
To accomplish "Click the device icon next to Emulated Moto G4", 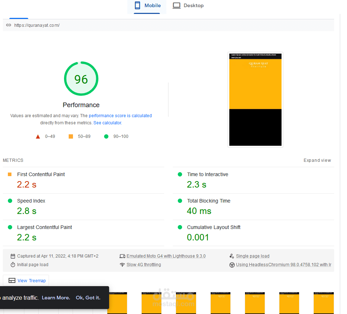I will coord(122,256).
